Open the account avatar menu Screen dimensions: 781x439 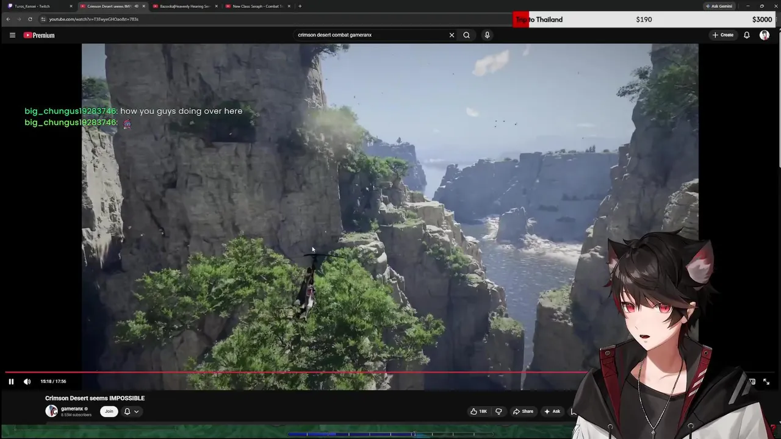[x=764, y=35]
